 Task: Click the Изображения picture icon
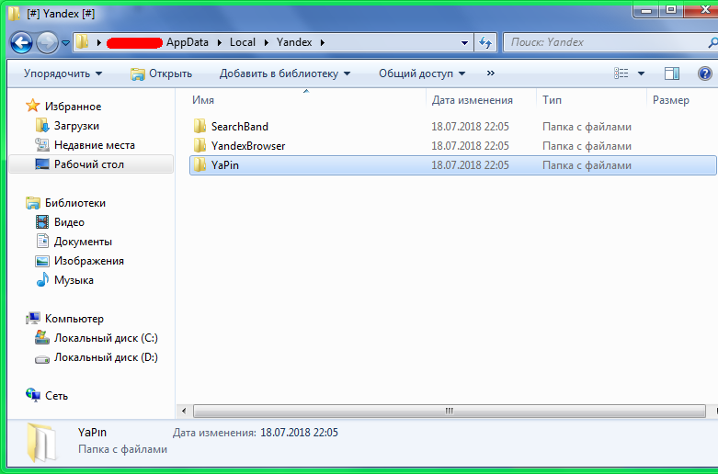tap(42, 261)
